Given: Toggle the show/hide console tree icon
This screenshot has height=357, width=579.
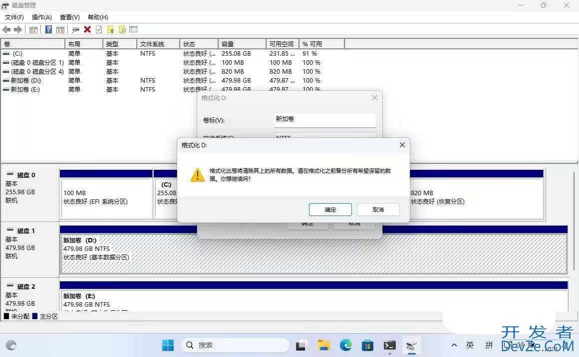Looking at the screenshot, I should click(33, 30).
